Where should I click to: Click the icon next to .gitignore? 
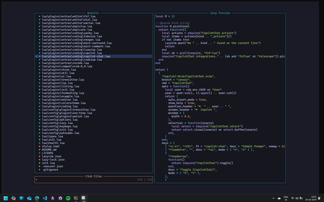point(39,170)
